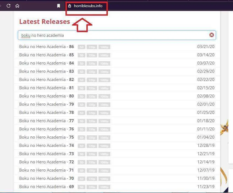Open Boku no Hero Academia - 85 release

click(46, 55)
